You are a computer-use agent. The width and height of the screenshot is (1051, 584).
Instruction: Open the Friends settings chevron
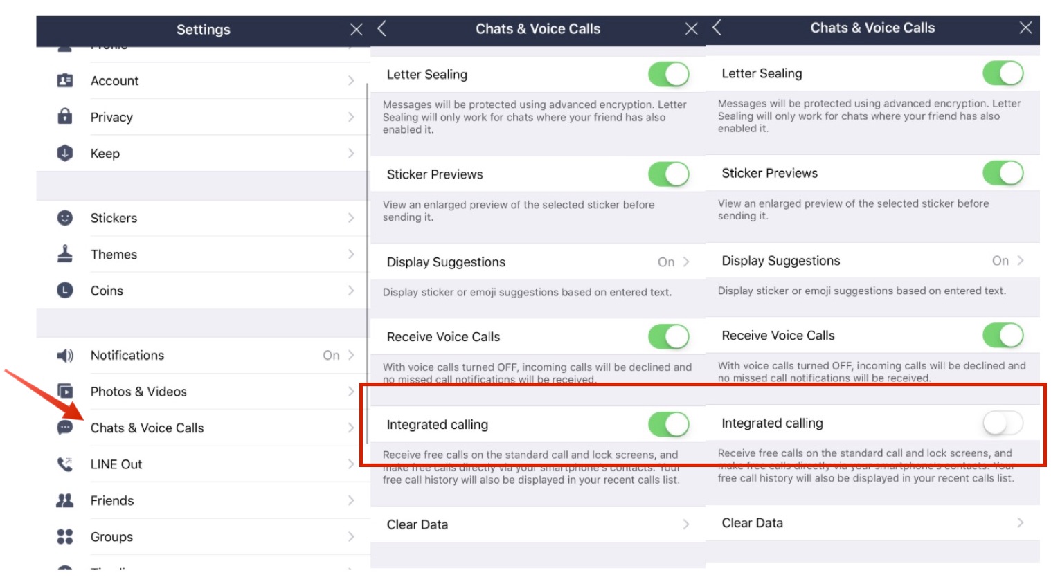pos(351,500)
